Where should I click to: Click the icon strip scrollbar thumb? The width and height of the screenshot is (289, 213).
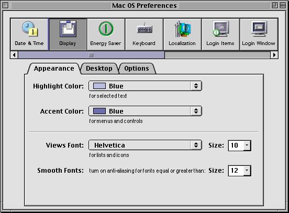[91, 55]
